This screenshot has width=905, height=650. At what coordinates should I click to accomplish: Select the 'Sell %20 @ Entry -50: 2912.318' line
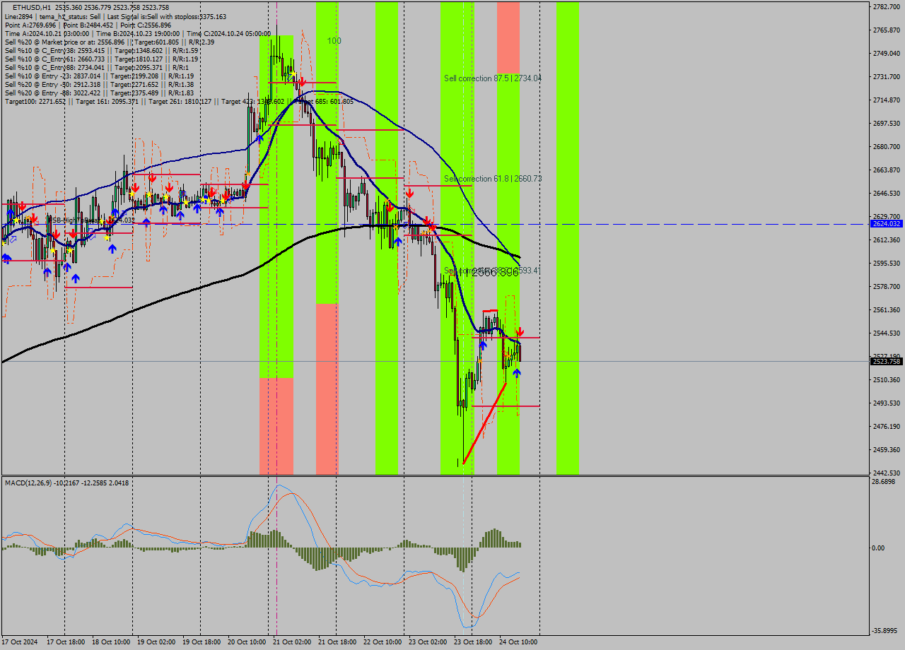coord(100,84)
